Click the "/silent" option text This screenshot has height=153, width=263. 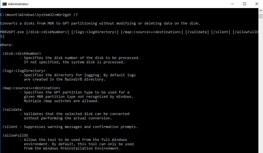pos(10,127)
